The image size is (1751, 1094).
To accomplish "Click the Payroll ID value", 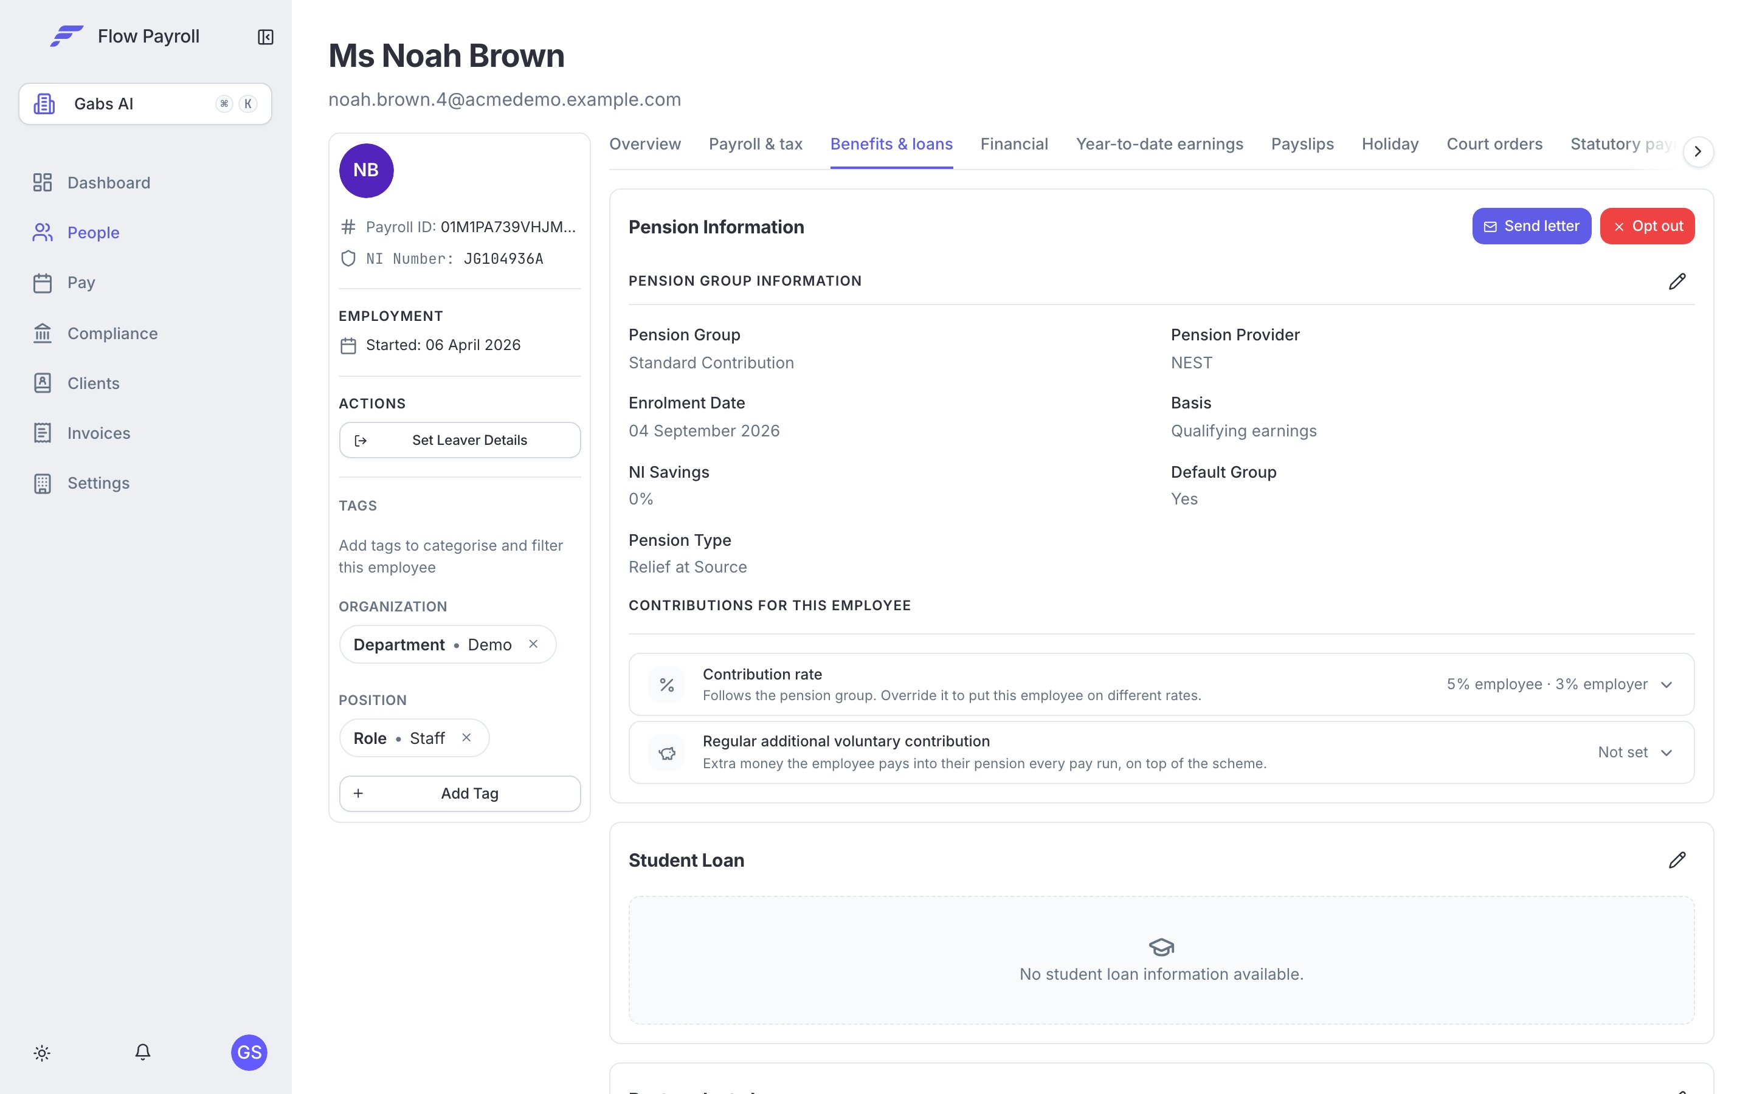I will (508, 227).
